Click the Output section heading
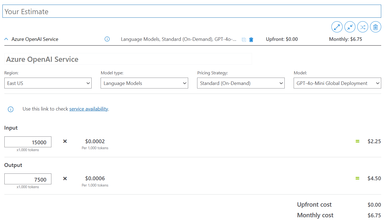Screen dimensions: 385x220 13,165
